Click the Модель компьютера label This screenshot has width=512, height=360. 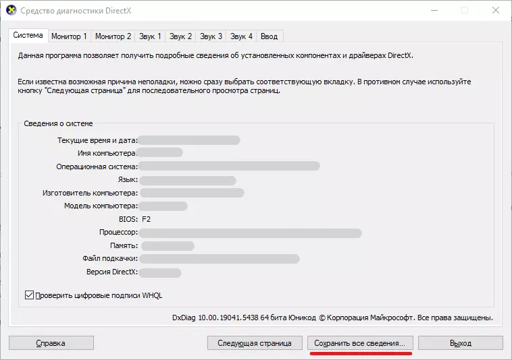click(101, 206)
